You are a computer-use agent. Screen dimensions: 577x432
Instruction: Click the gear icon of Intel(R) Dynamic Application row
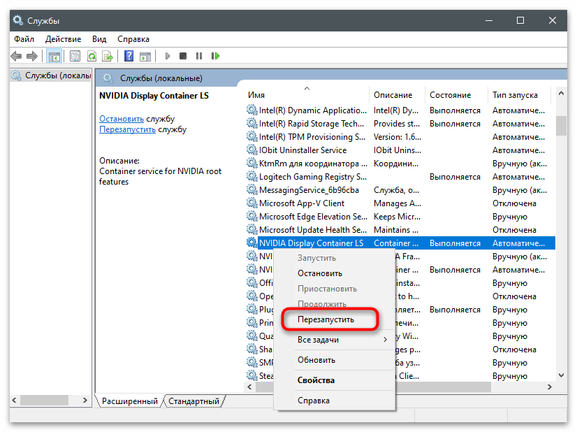(x=252, y=110)
